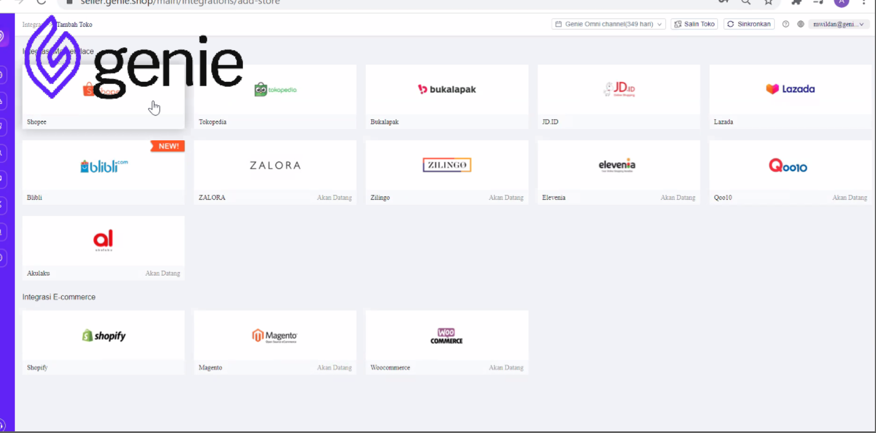876x433 pixels.
Task: Bookmark the page with star icon
Action: point(768,2)
